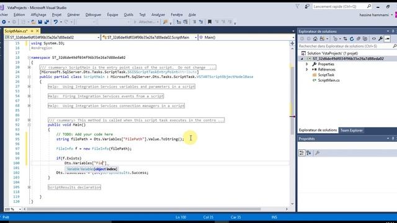This screenshot has height=223, width=397.
Task: Click the search icon in Solution Explorer search box
Action: [395, 46]
